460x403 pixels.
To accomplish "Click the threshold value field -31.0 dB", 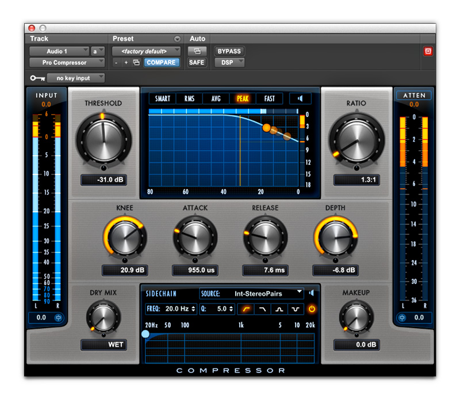I will (104, 180).
